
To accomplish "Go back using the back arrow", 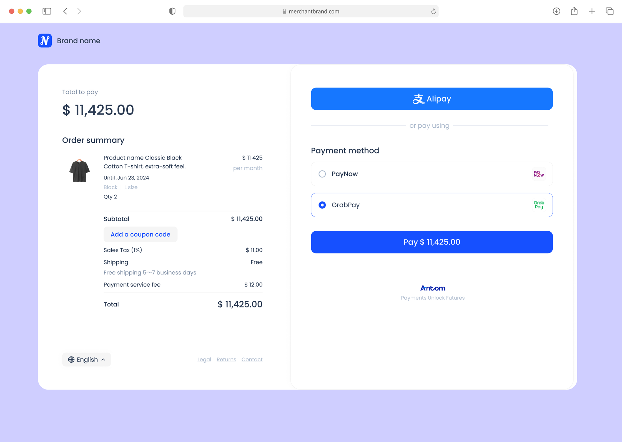I will [x=65, y=11].
